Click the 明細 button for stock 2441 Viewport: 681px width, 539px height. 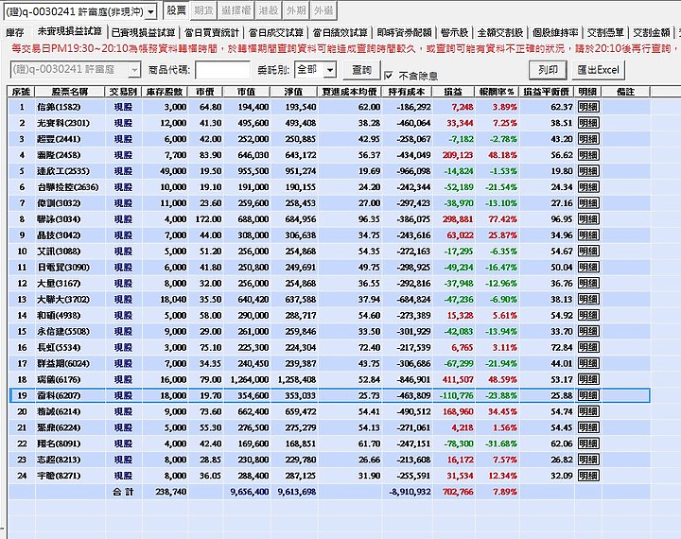point(588,139)
